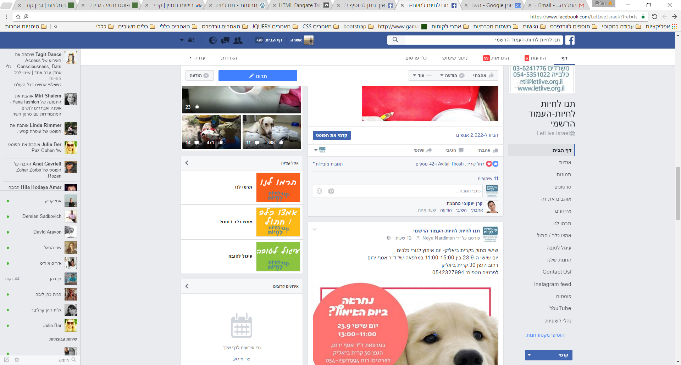Open the messages icon in top bar
This screenshot has width=681, height=365.
click(x=225, y=40)
